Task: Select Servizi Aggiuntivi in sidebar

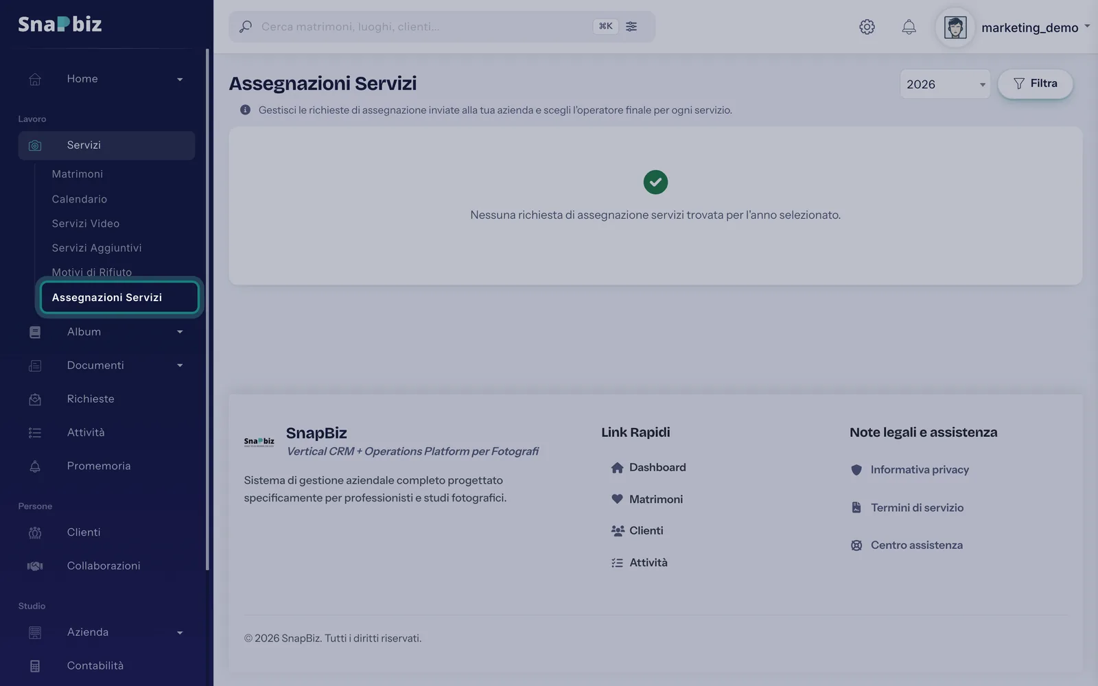Action: pos(97,248)
